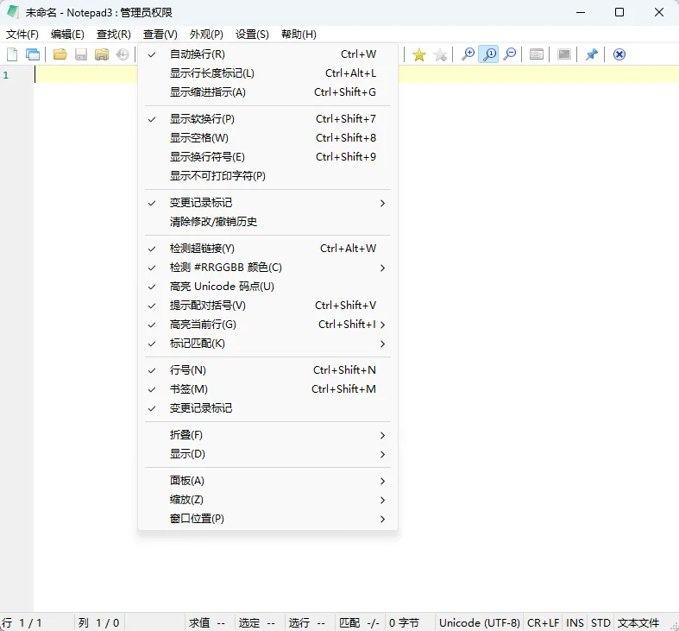Click 匹配 -/- in status bar
The height and width of the screenshot is (631, 679).
(x=359, y=622)
